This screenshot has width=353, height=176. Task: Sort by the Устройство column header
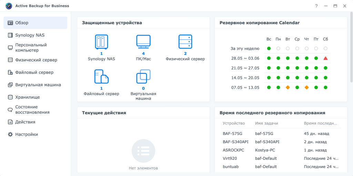[x=234, y=123]
